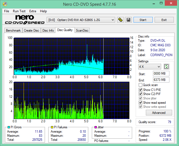Click the yellow PI Failures legend swatch
The height and width of the screenshot is (146, 179).
(52, 127)
